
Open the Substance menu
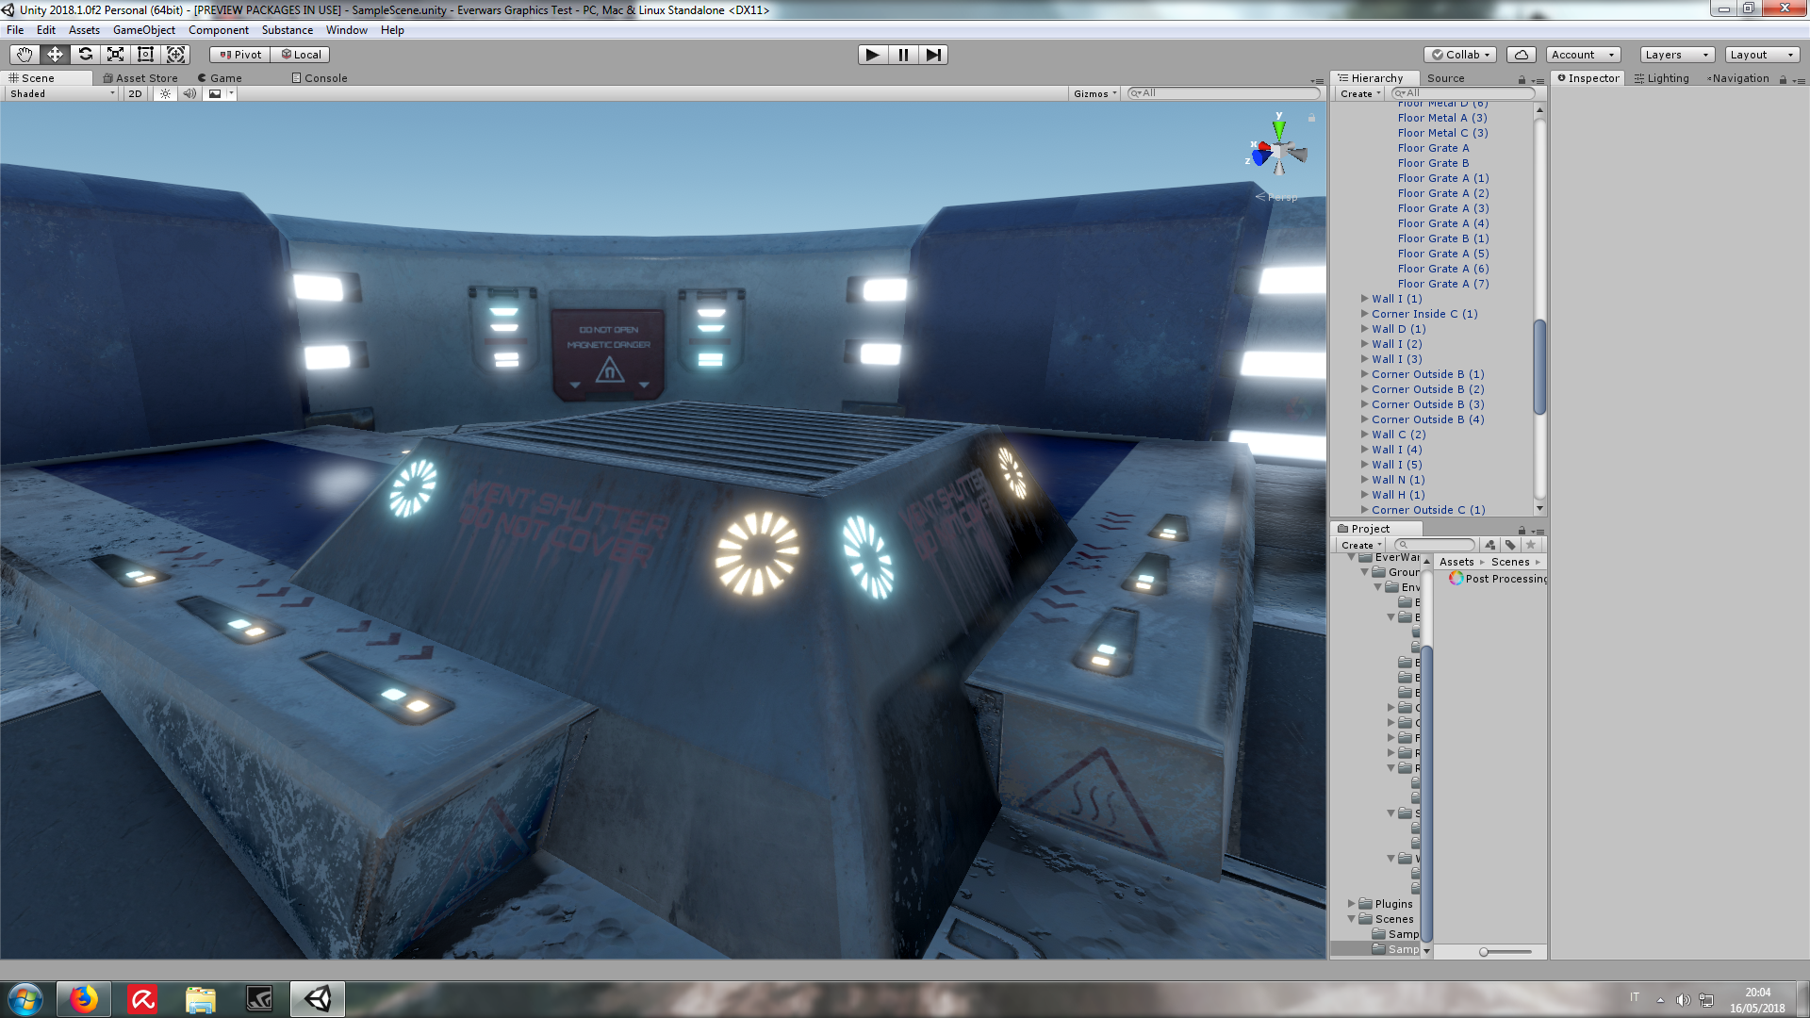(x=287, y=30)
